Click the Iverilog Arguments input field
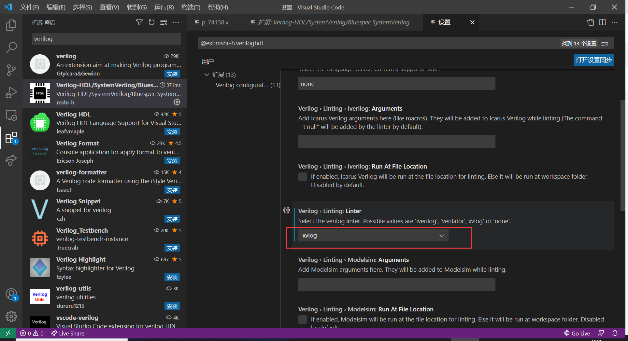 (397, 141)
